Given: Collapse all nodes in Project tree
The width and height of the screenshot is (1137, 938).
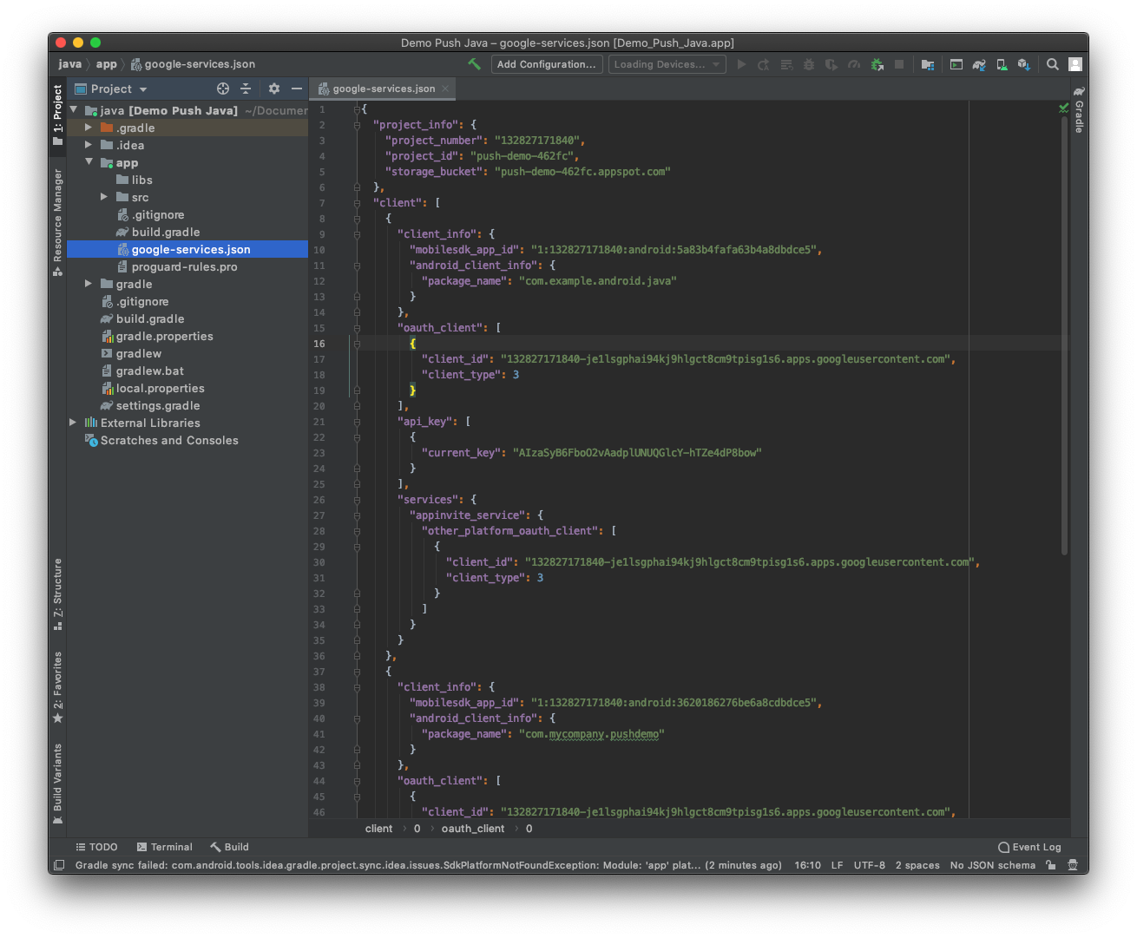Looking at the screenshot, I should [246, 89].
